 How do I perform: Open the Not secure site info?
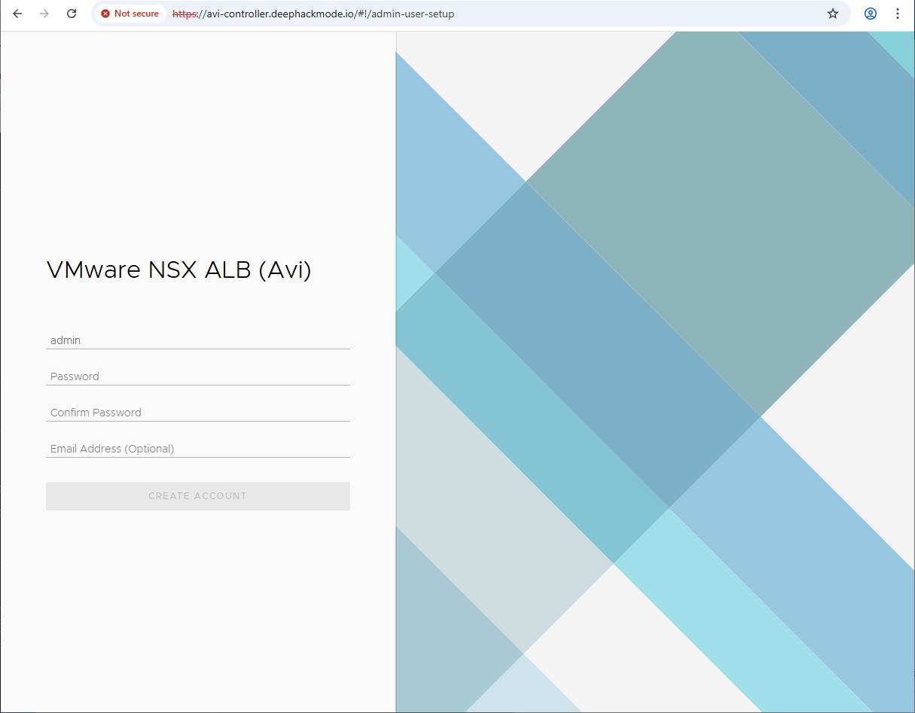130,14
